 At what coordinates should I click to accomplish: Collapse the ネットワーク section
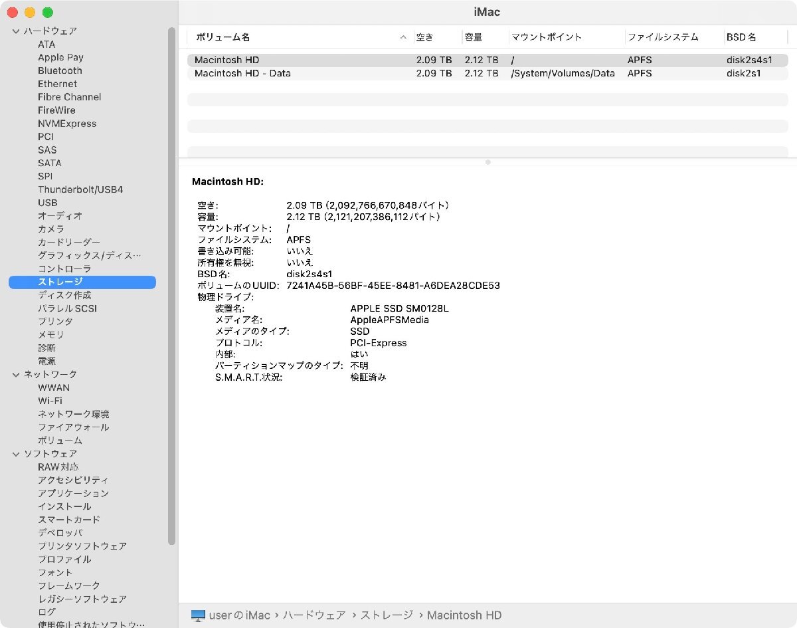tap(16, 375)
